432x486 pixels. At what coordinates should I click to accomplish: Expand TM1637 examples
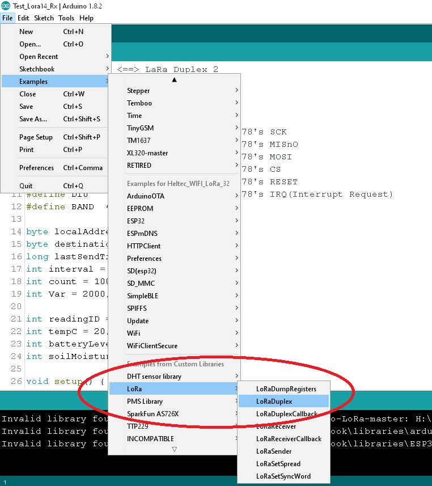pos(174,141)
